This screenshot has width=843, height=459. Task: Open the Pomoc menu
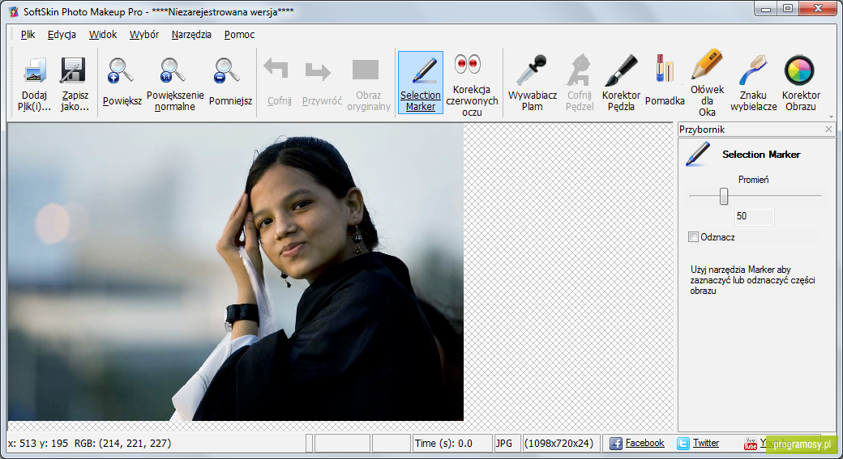[x=239, y=34]
